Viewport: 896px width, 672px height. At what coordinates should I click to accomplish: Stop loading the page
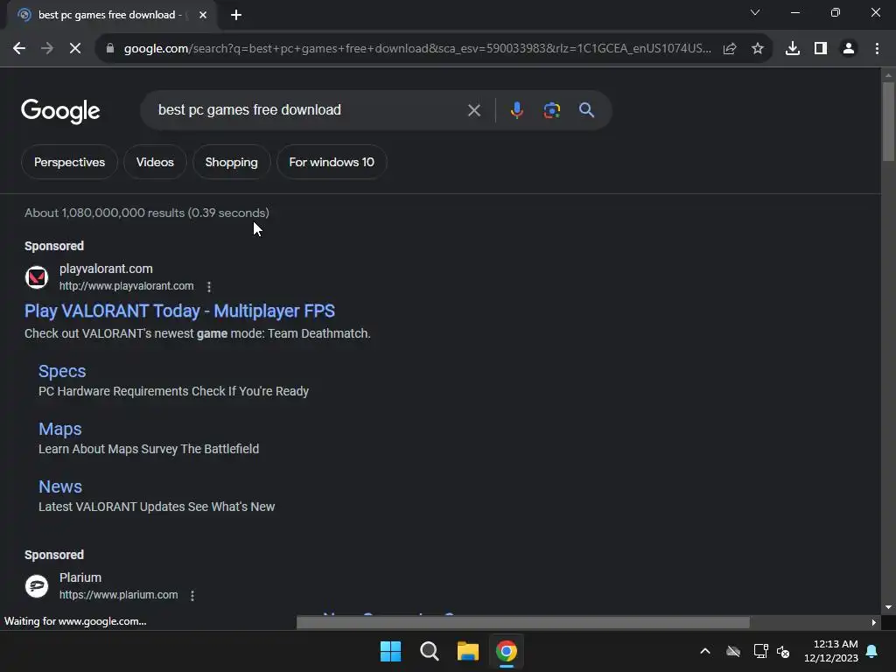point(75,49)
